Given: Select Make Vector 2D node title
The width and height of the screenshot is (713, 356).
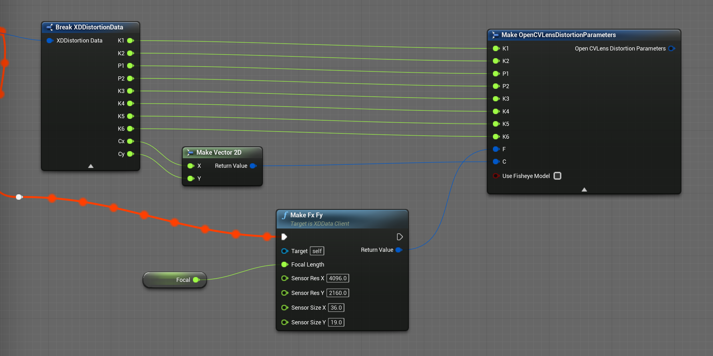Looking at the screenshot, I should [x=219, y=152].
